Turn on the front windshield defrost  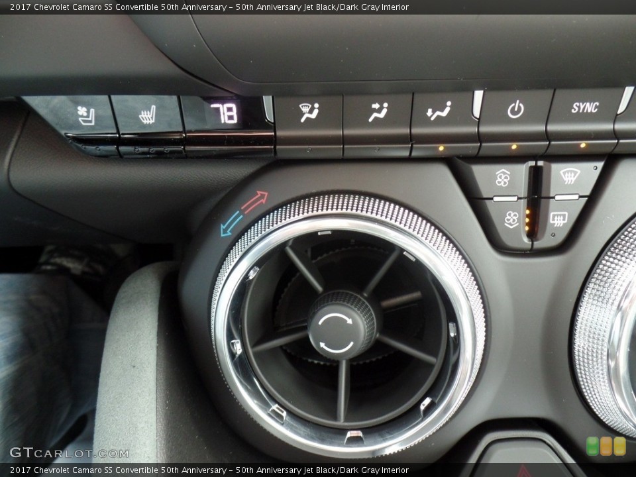coord(570,176)
